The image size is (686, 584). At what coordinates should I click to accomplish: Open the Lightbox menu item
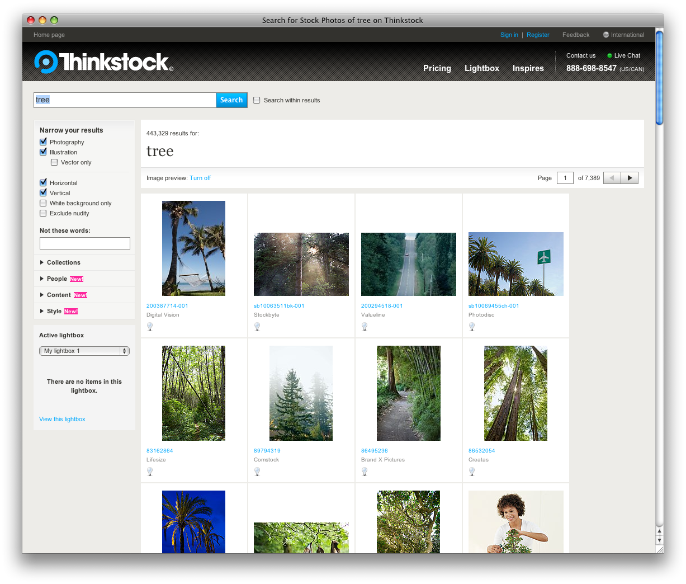[482, 68]
